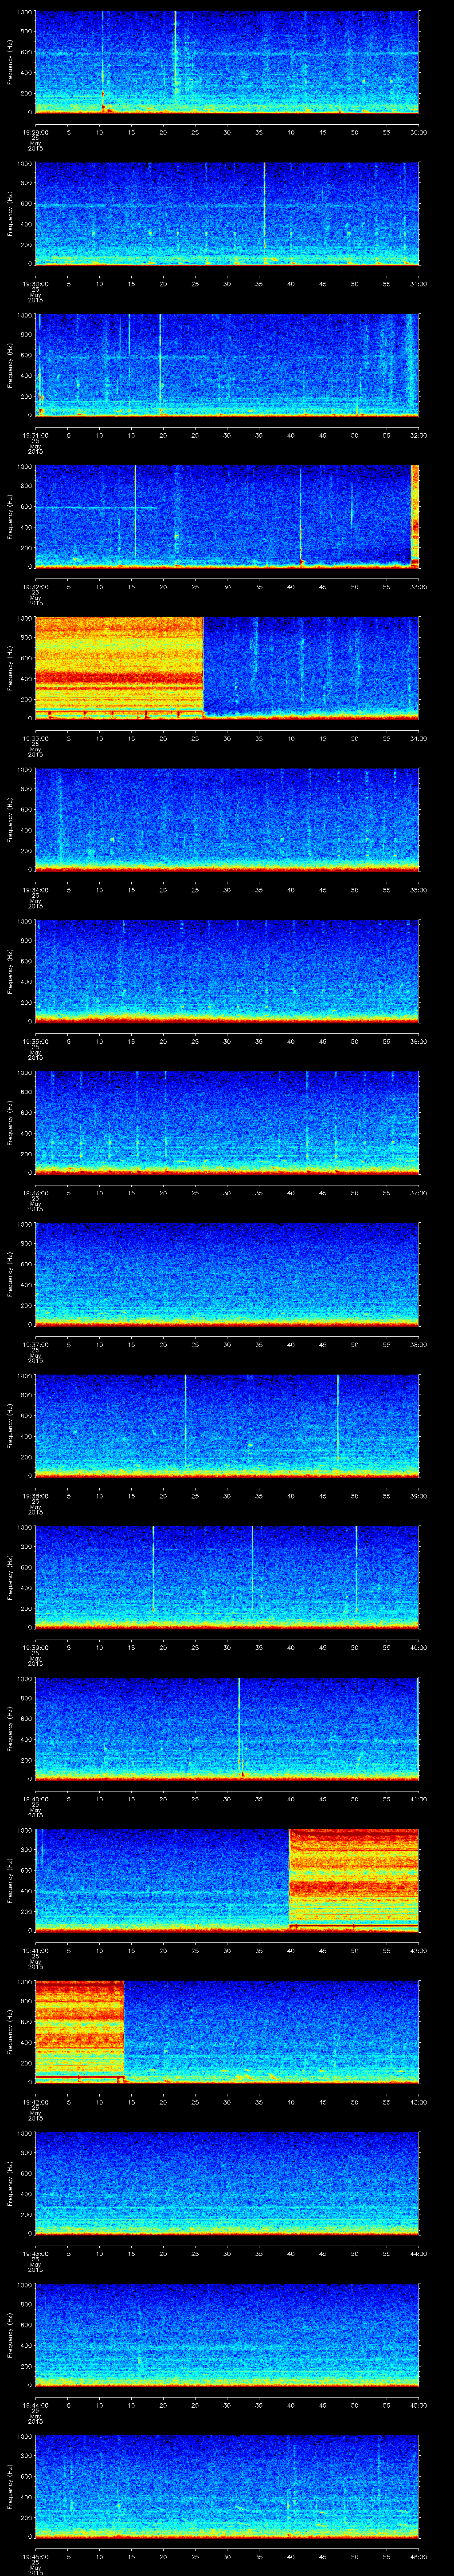
Task: Click the spectrogram panel starting at 19:36:00
Action: click(x=227, y=1123)
